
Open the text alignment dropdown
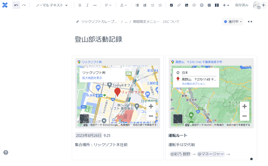[108, 5]
